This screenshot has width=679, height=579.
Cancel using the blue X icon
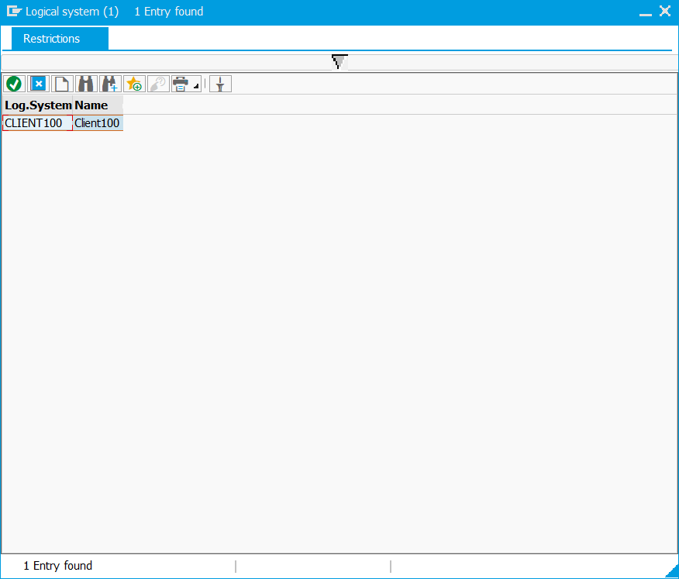click(x=38, y=84)
